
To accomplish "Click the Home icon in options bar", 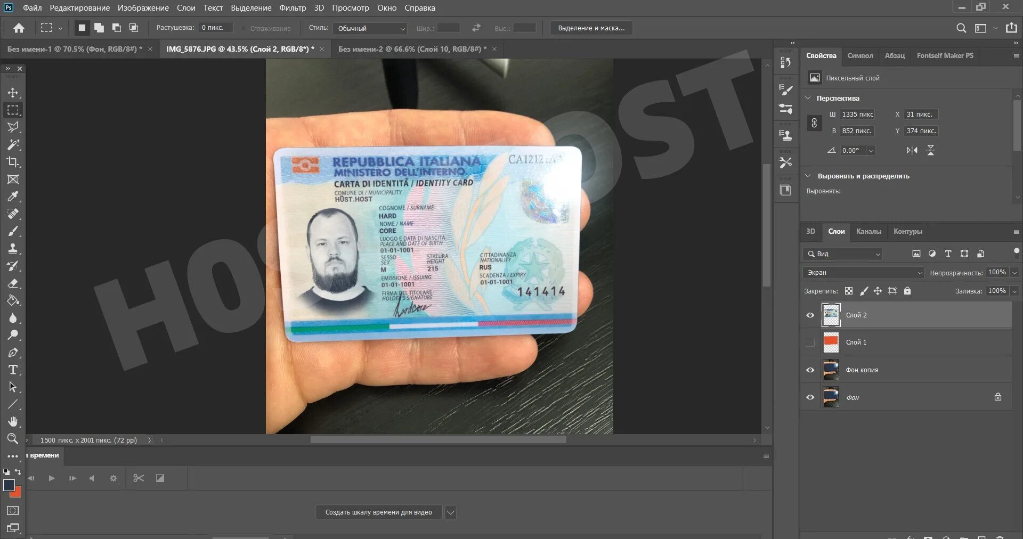I will coord(19,28).
